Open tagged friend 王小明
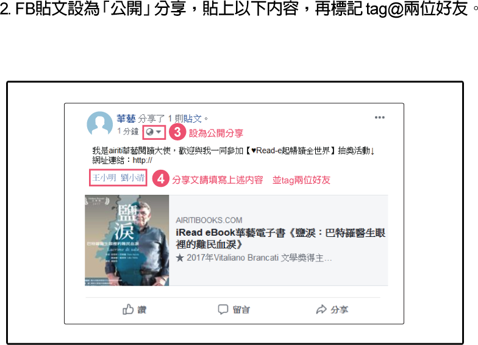This screenshot has height=345, width=478. point(104,178)
